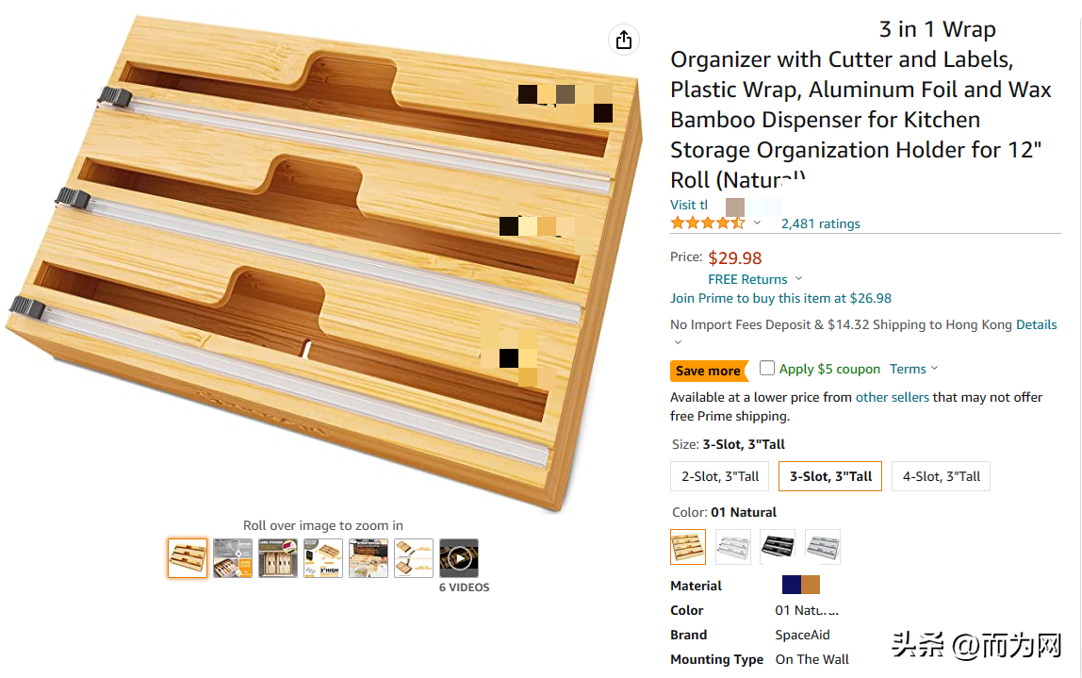The width and height of the screenshot is (1082, 678).
Task: Click Join Prime to buy link
Action: [780, 298]
